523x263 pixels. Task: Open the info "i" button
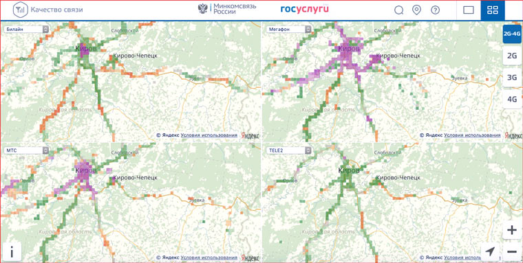[12, 252]
